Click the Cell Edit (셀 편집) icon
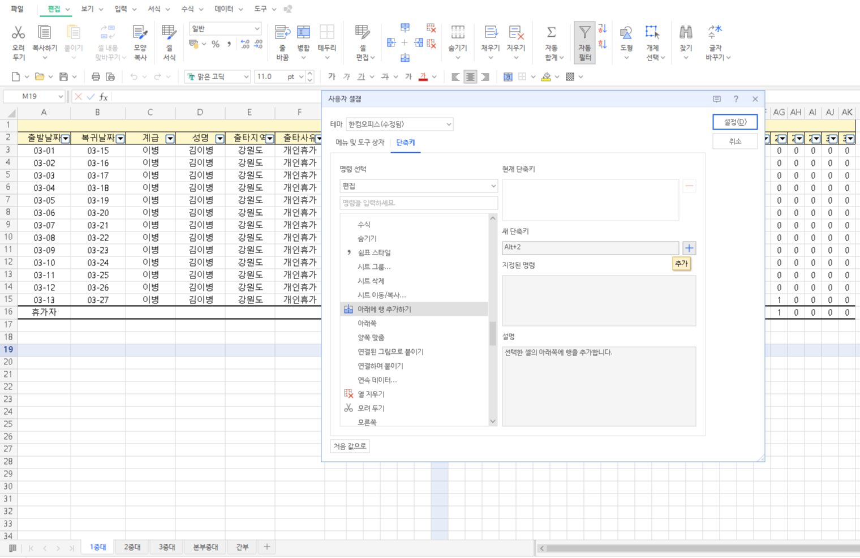The width and height of the screenshot is (860, 558). click(x=362, y=33)
